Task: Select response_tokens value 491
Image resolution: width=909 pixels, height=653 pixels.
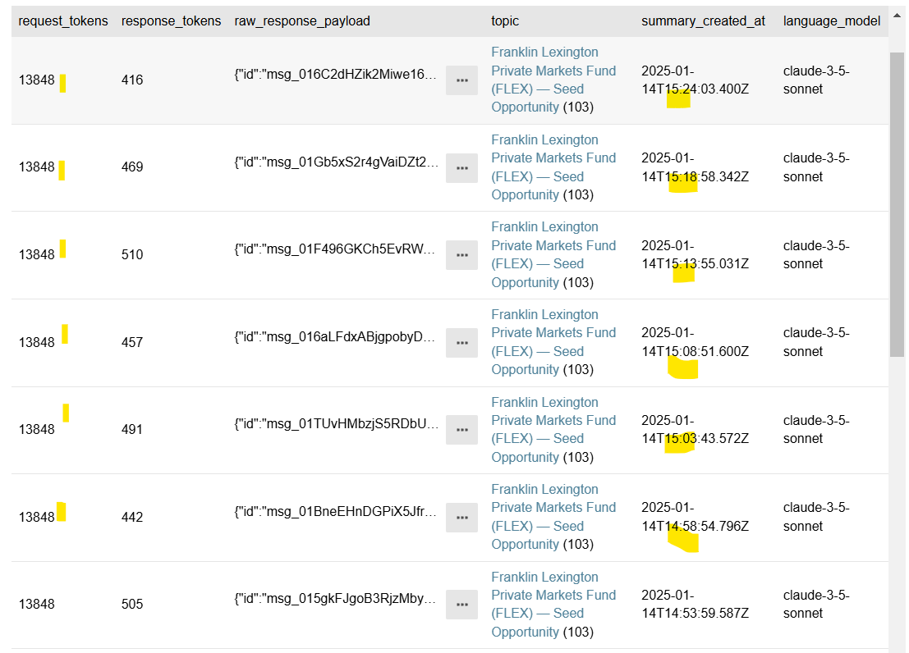Action: click(132, 429)
